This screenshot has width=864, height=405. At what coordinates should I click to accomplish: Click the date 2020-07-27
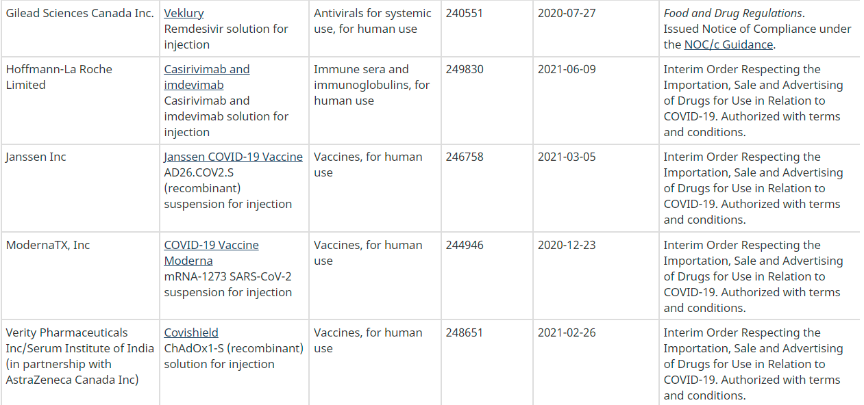(x=567, y=13)
